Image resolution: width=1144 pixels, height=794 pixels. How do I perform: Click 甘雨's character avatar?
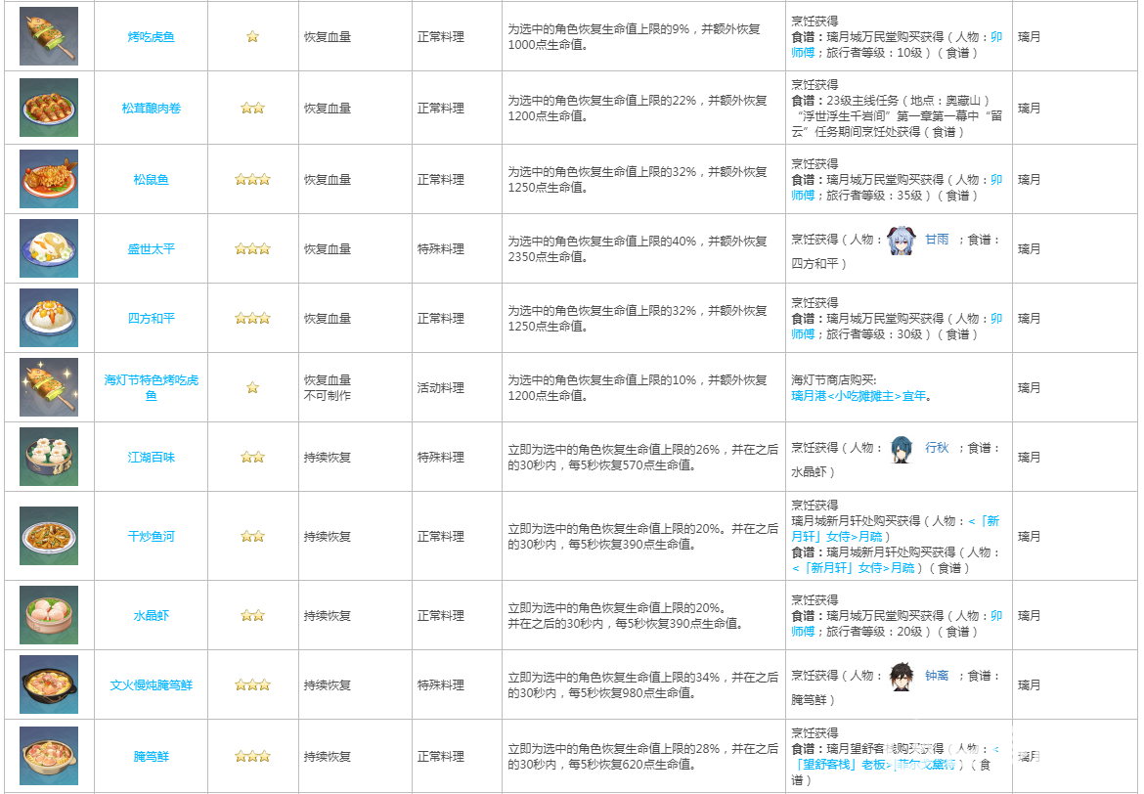click(x=901, y=240)
